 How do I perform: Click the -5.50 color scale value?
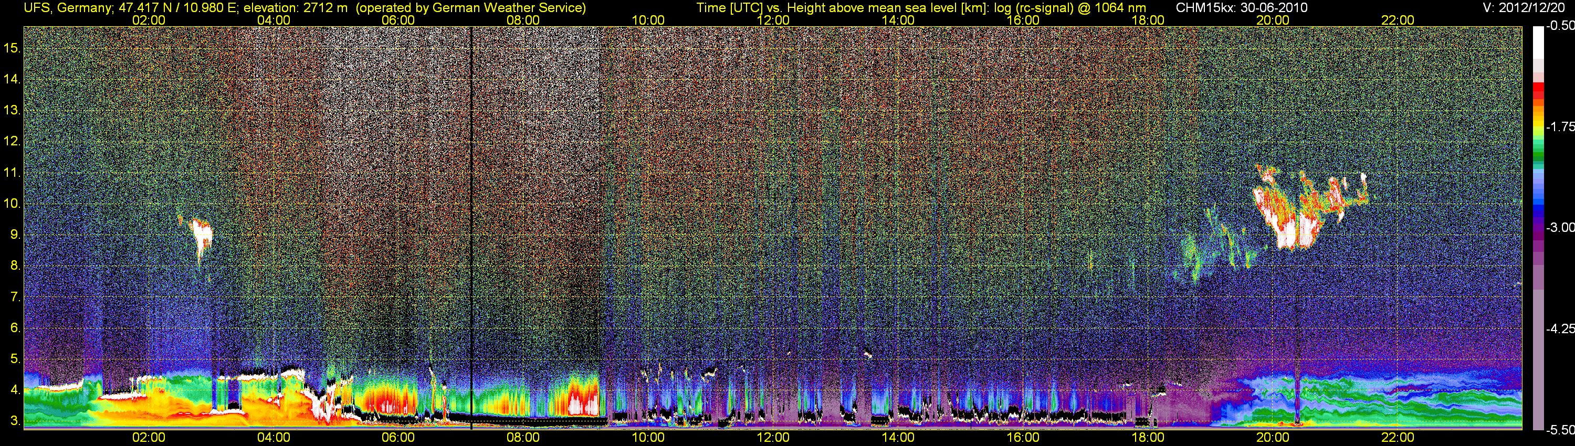click(x=1560, y=430)
